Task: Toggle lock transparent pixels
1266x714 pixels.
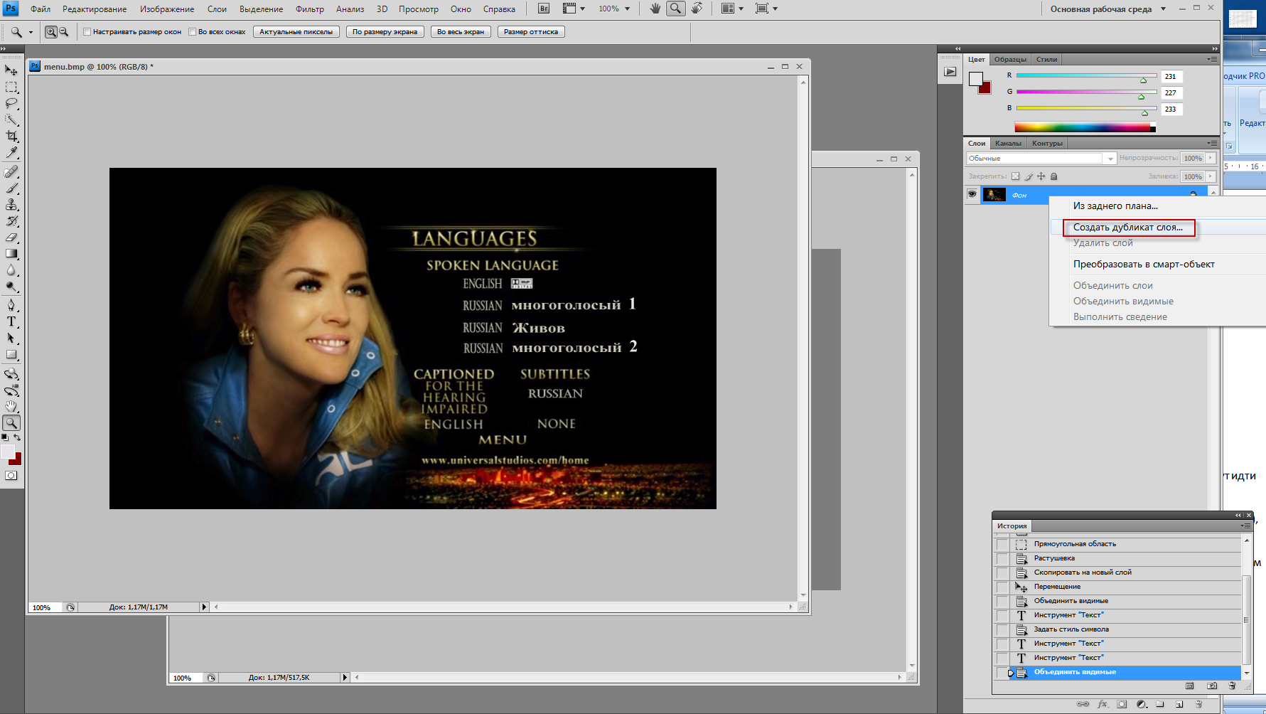Action: pos(1015,176)
